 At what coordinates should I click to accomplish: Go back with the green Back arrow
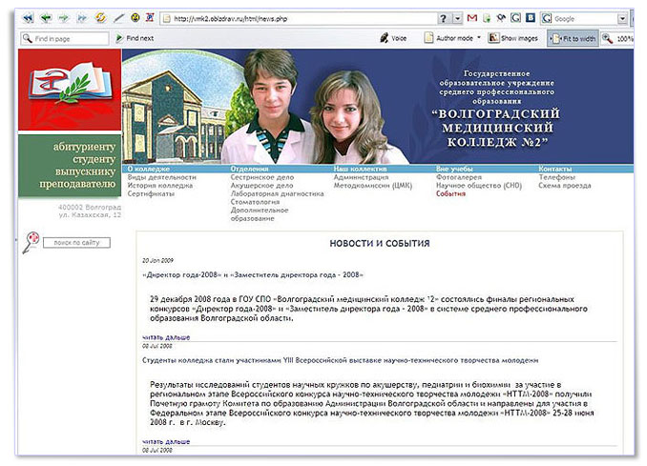click(46, 18)
